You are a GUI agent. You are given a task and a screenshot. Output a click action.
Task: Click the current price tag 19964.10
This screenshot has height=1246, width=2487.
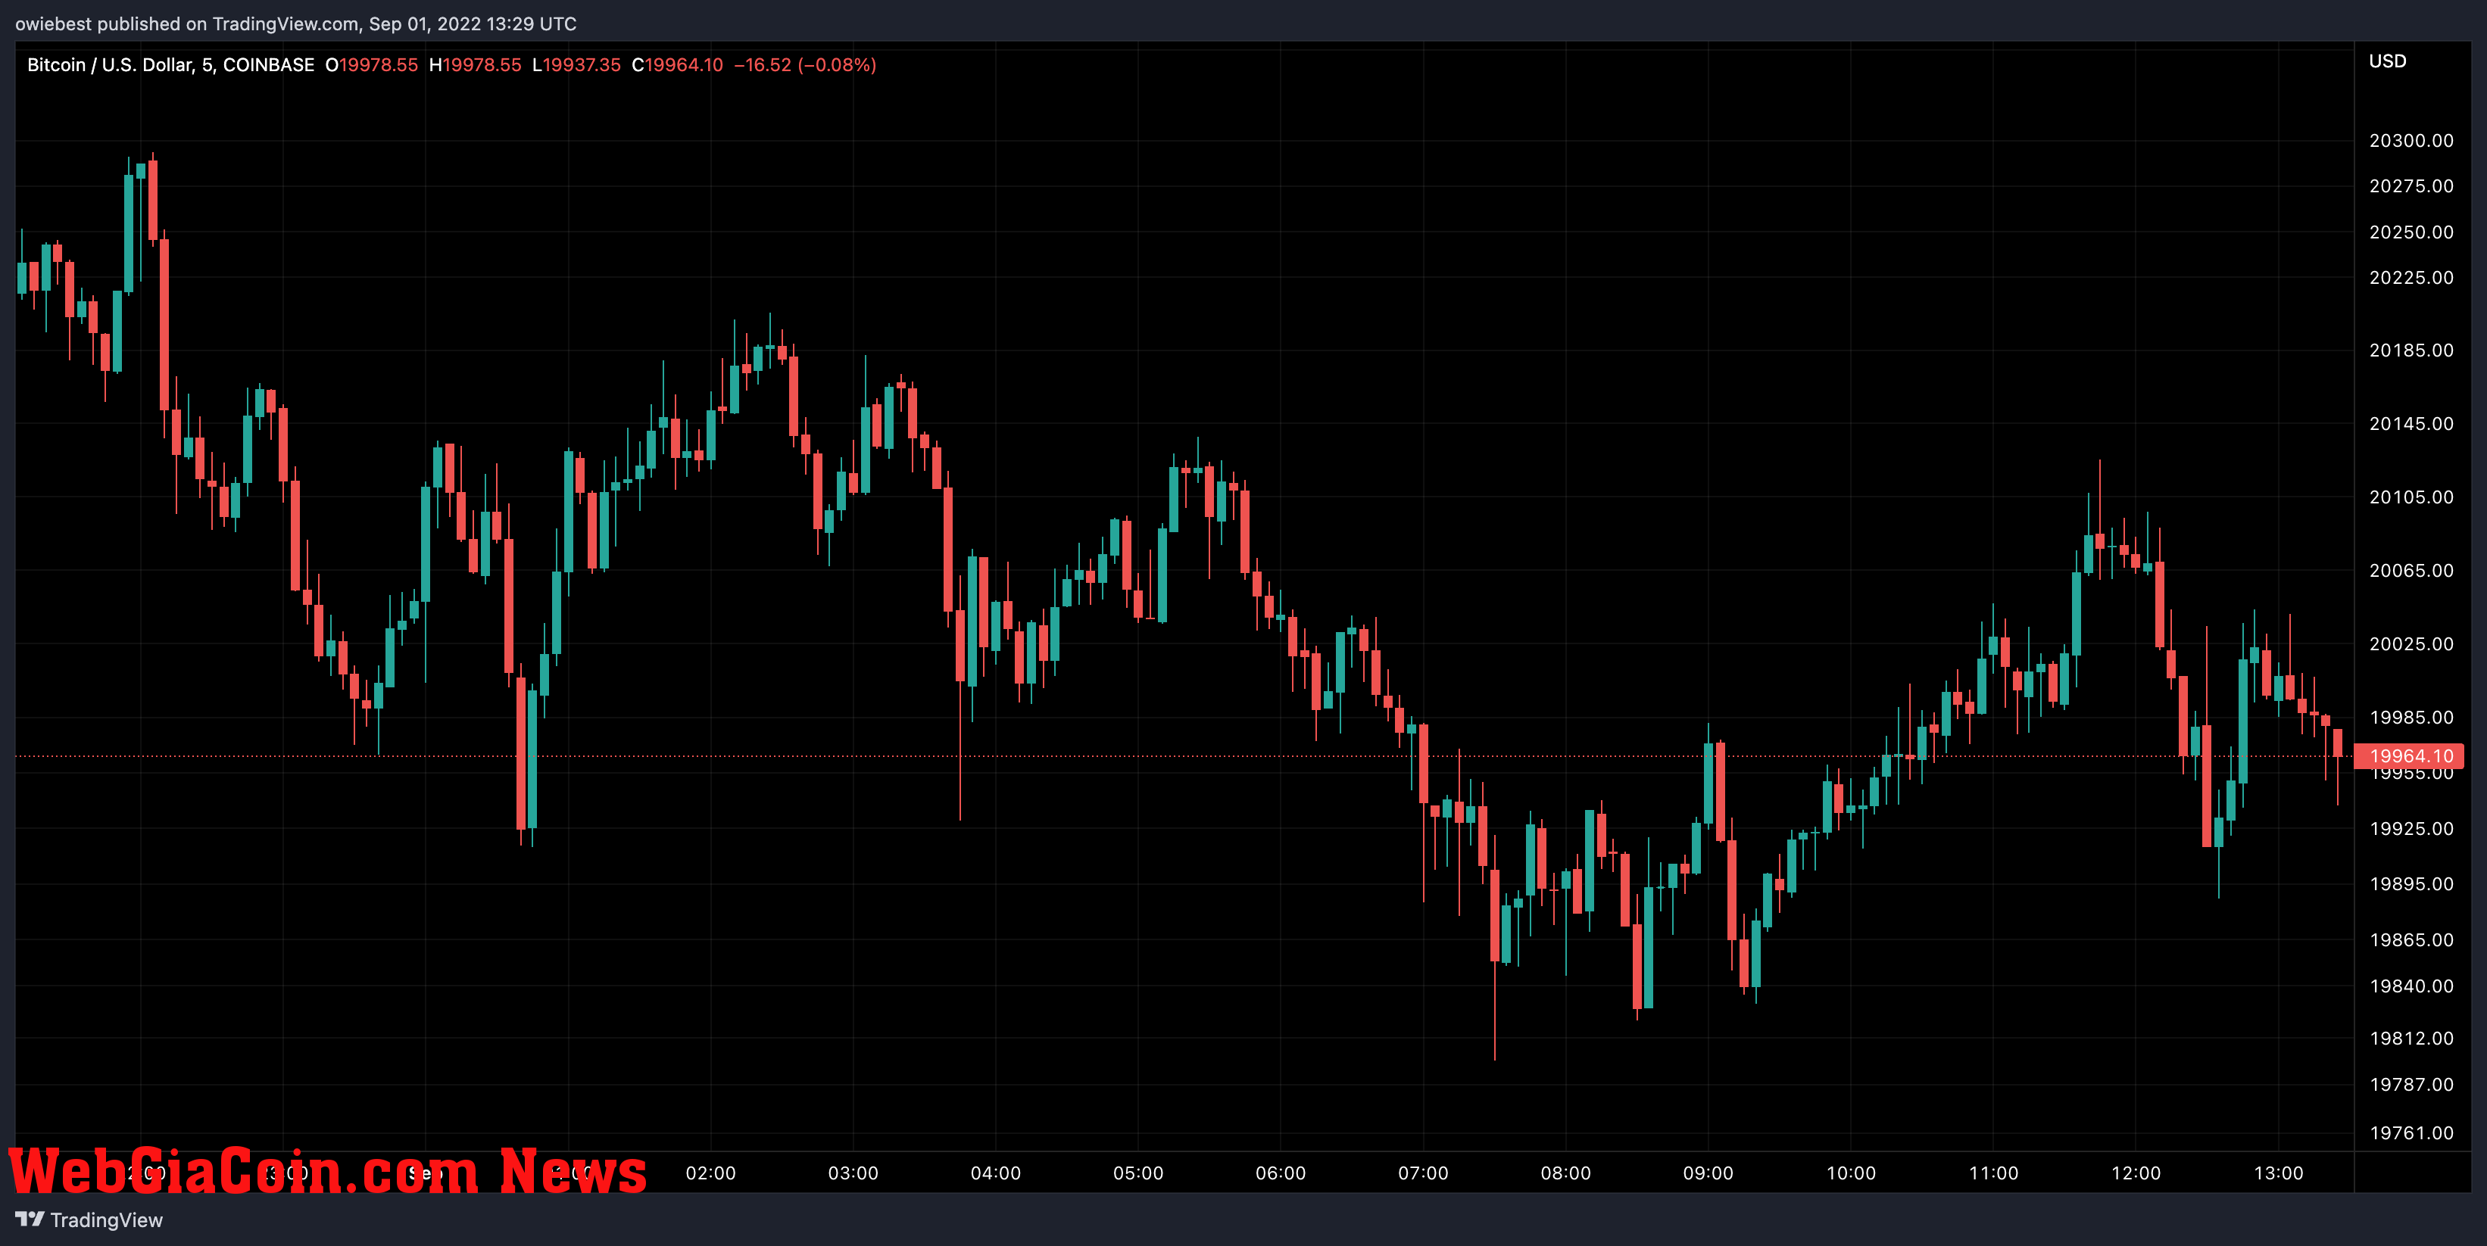(x=2409, y=755)
